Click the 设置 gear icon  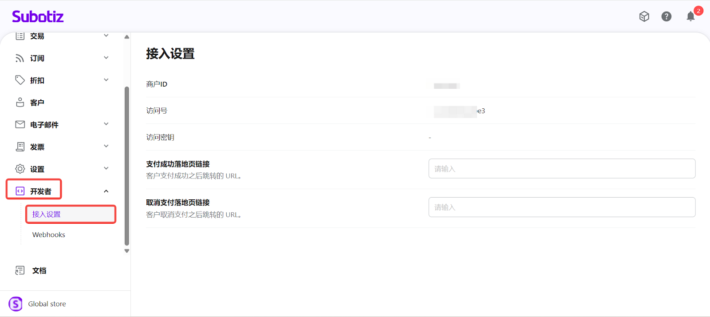tap(20, 169)
